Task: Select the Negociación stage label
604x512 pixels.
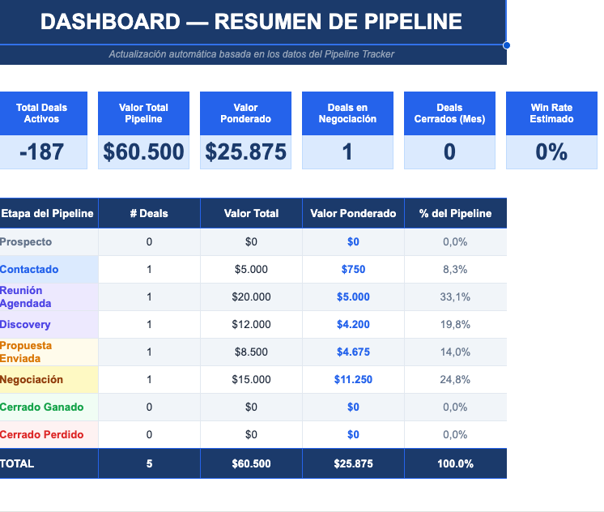Action: (x=32, y=380)
